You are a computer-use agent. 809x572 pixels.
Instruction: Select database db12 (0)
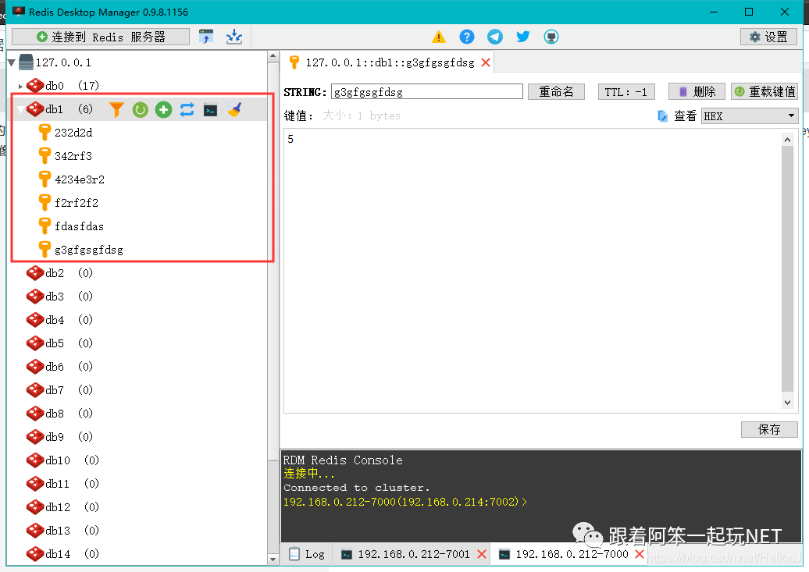click(x=72, y=507)
